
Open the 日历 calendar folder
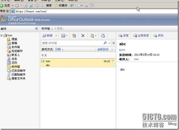point(12,63)
